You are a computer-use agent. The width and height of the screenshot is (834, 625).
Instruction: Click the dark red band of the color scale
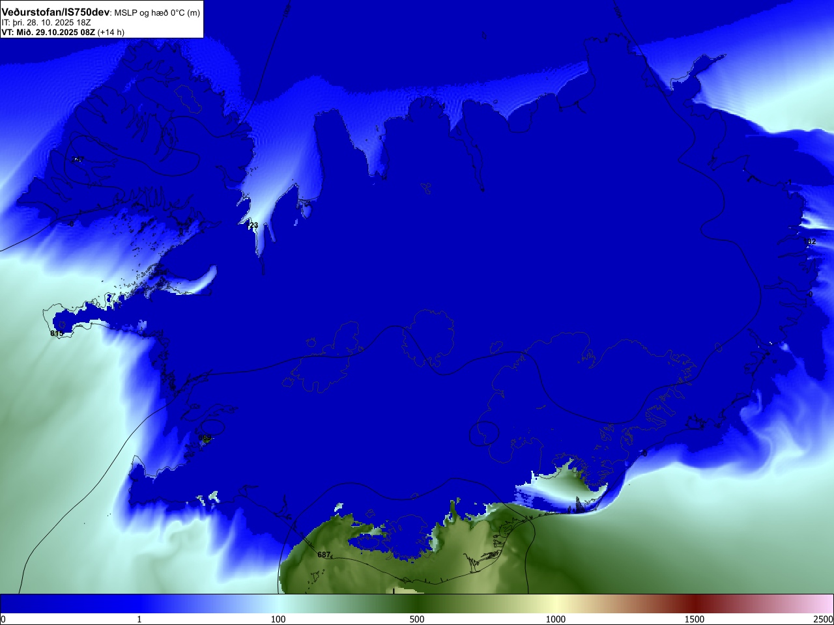(695, 604)
